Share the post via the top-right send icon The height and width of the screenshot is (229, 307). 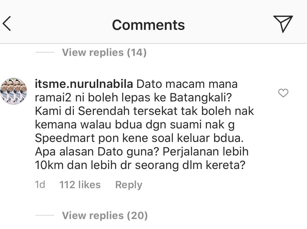pos(283,24)
